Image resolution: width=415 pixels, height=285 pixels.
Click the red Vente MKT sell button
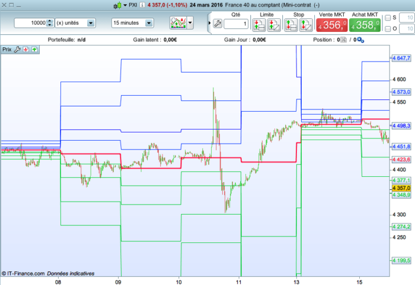tap(331, 25)
